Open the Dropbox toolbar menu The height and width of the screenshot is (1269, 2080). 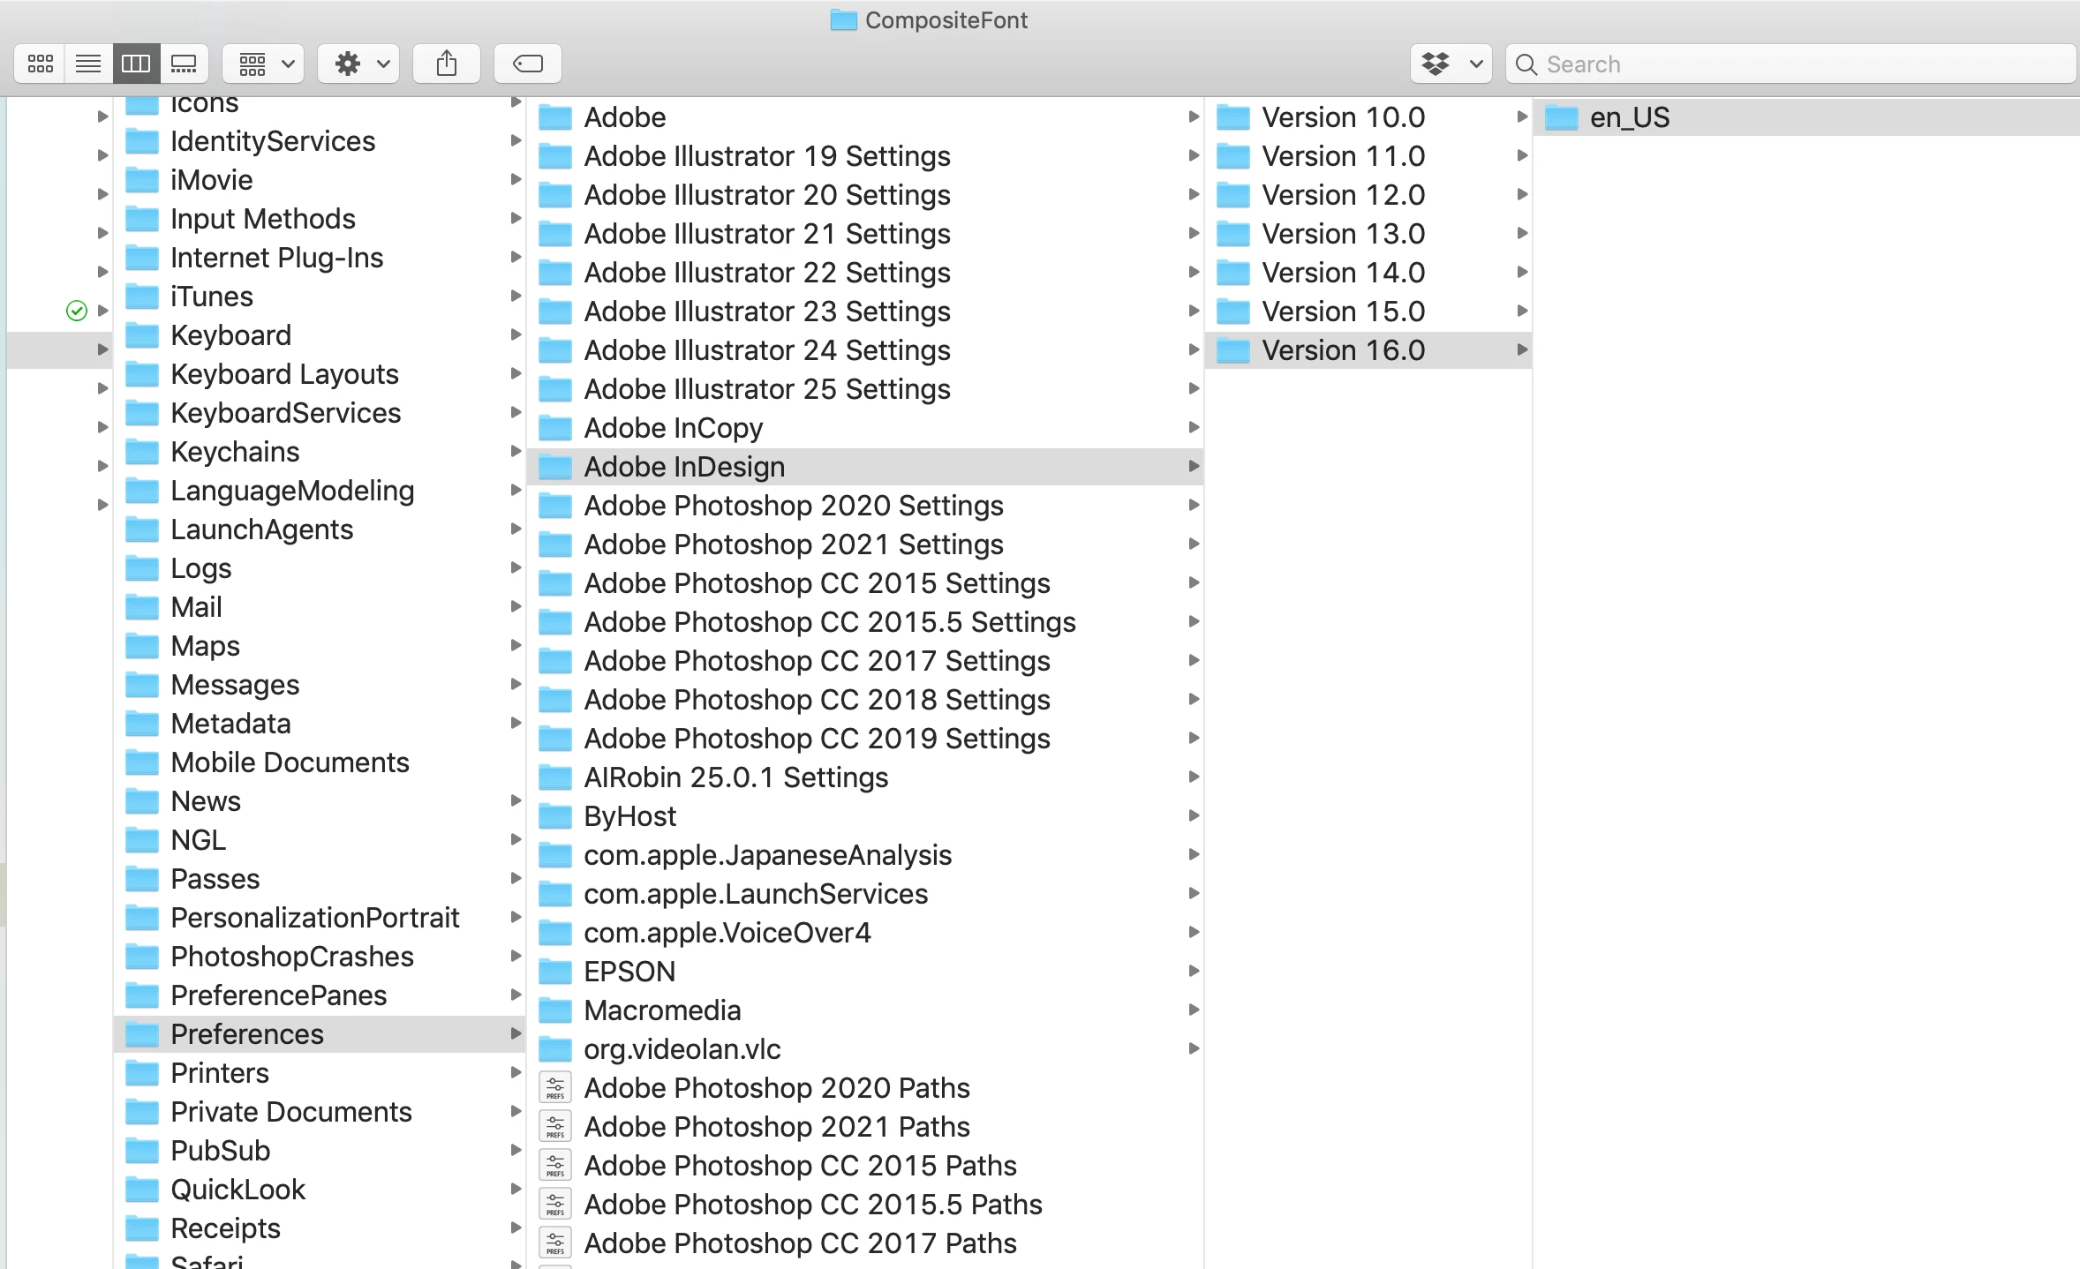[1451, 64]
